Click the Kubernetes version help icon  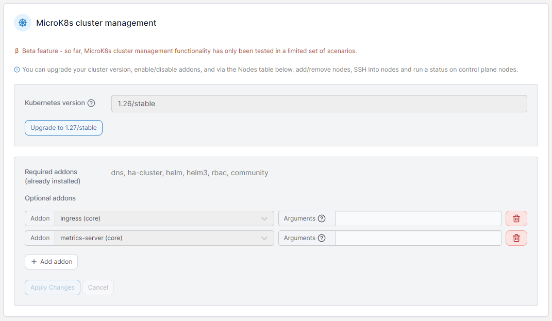[x=91, y=103]
